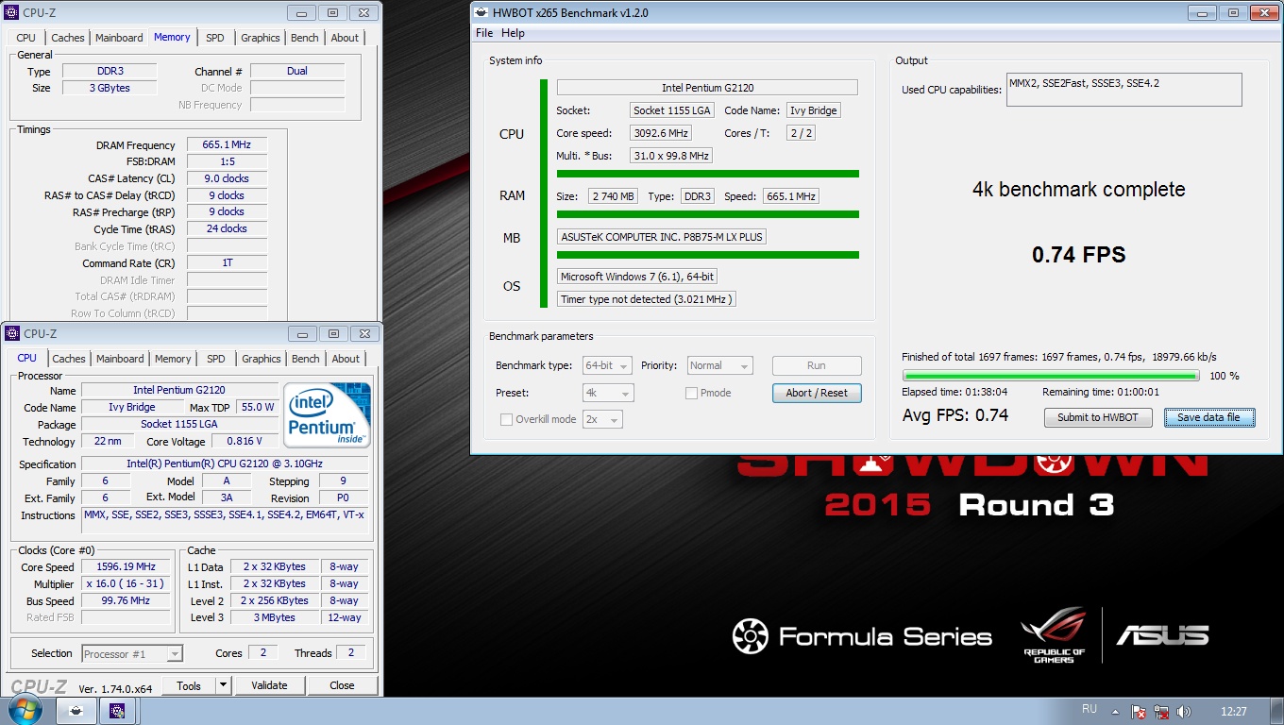Viewport: 1284px width, 725px height.
Task: Expand the Preset 4k dropdown
Action: tap(608, 393)
